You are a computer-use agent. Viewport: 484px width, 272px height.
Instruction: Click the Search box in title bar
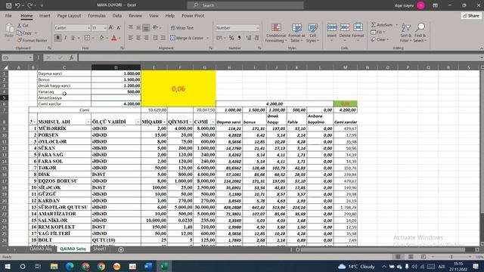coord(245,5)
